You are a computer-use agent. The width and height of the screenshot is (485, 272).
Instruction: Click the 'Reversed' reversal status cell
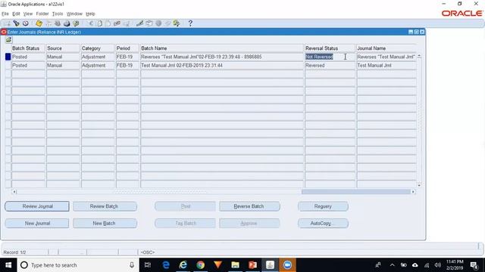click(330, 66)
